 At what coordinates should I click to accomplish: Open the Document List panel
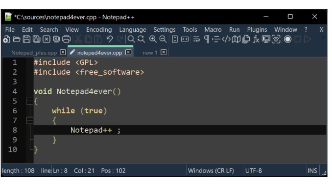(x=246, y=39)
